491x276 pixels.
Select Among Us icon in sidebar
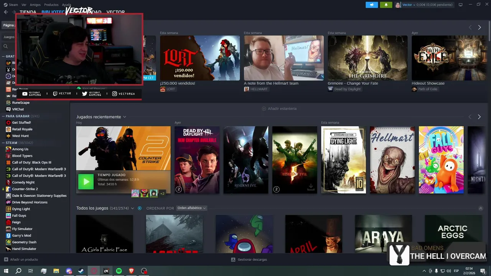[x=8, y=149]
